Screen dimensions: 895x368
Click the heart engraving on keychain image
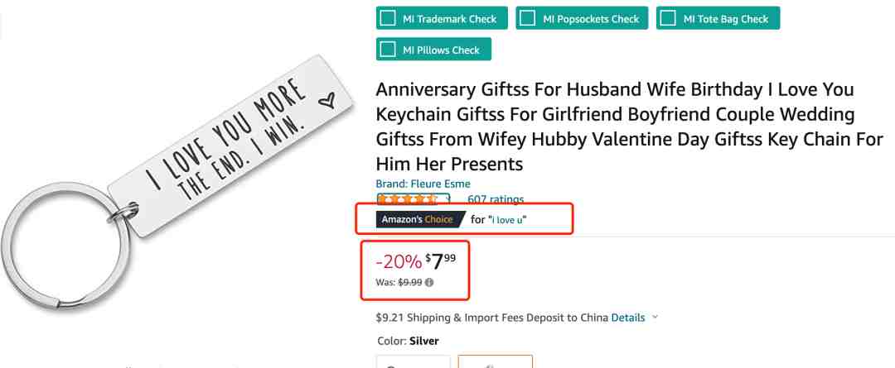tap(327, 101)
